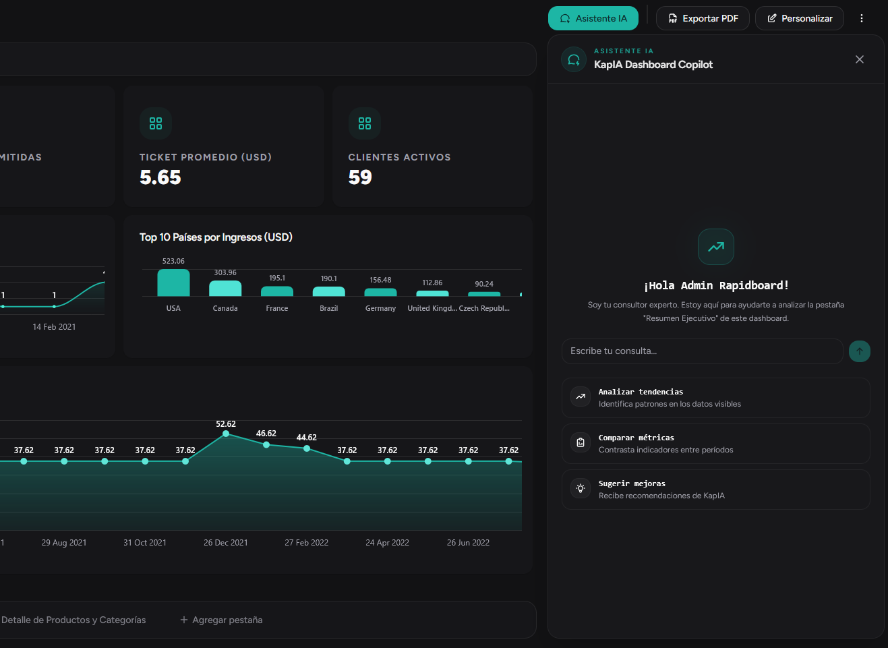The height and width of the screenshot is (648, 888).
Task: Export dashboard with Exportar PDF
Action: (x=703, y=18)
